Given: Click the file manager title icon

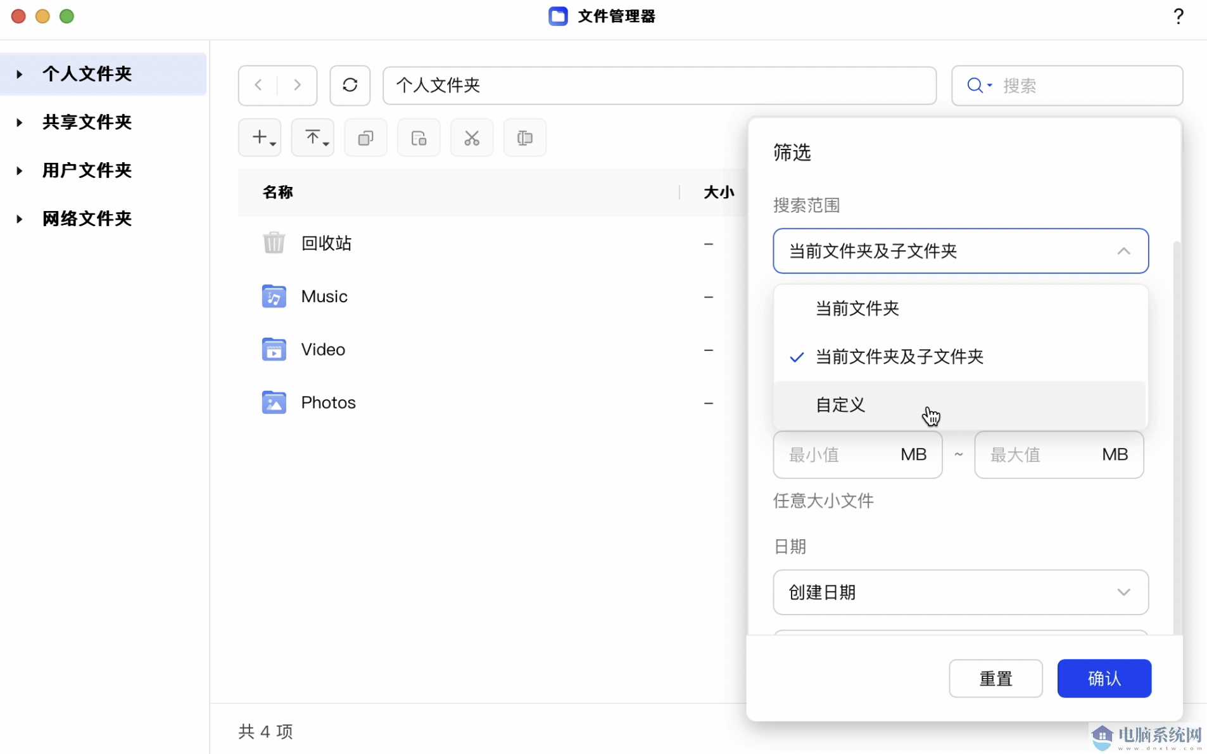Looking at the screenshot, I should (x=558, y=16).
